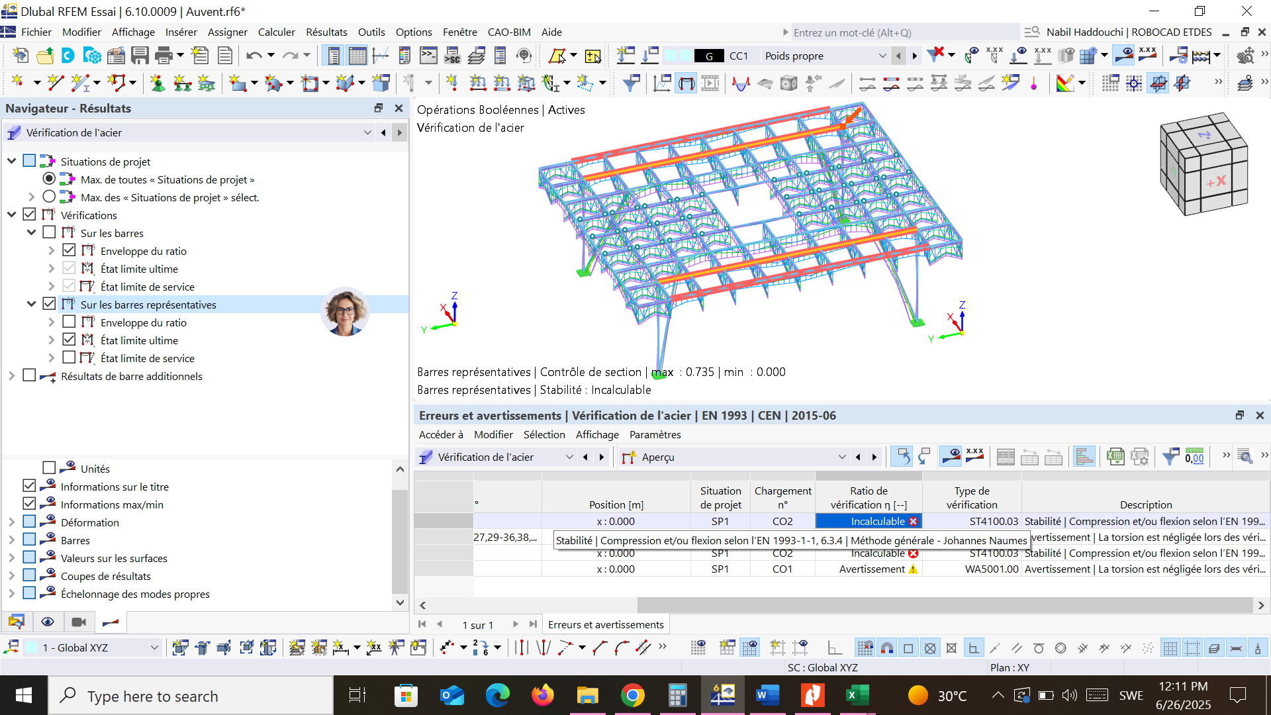Expand Échelonnage des modes propres item

(11, 594)
